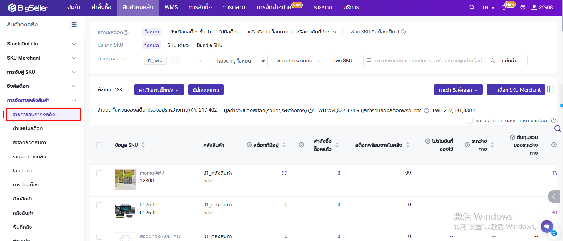Click the อัปเดตต้นทุน button

pyautogui.click(x=206, y=90)
